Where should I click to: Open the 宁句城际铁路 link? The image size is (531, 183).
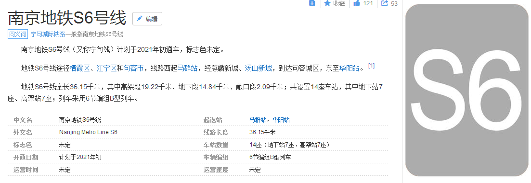pos(48,34)
